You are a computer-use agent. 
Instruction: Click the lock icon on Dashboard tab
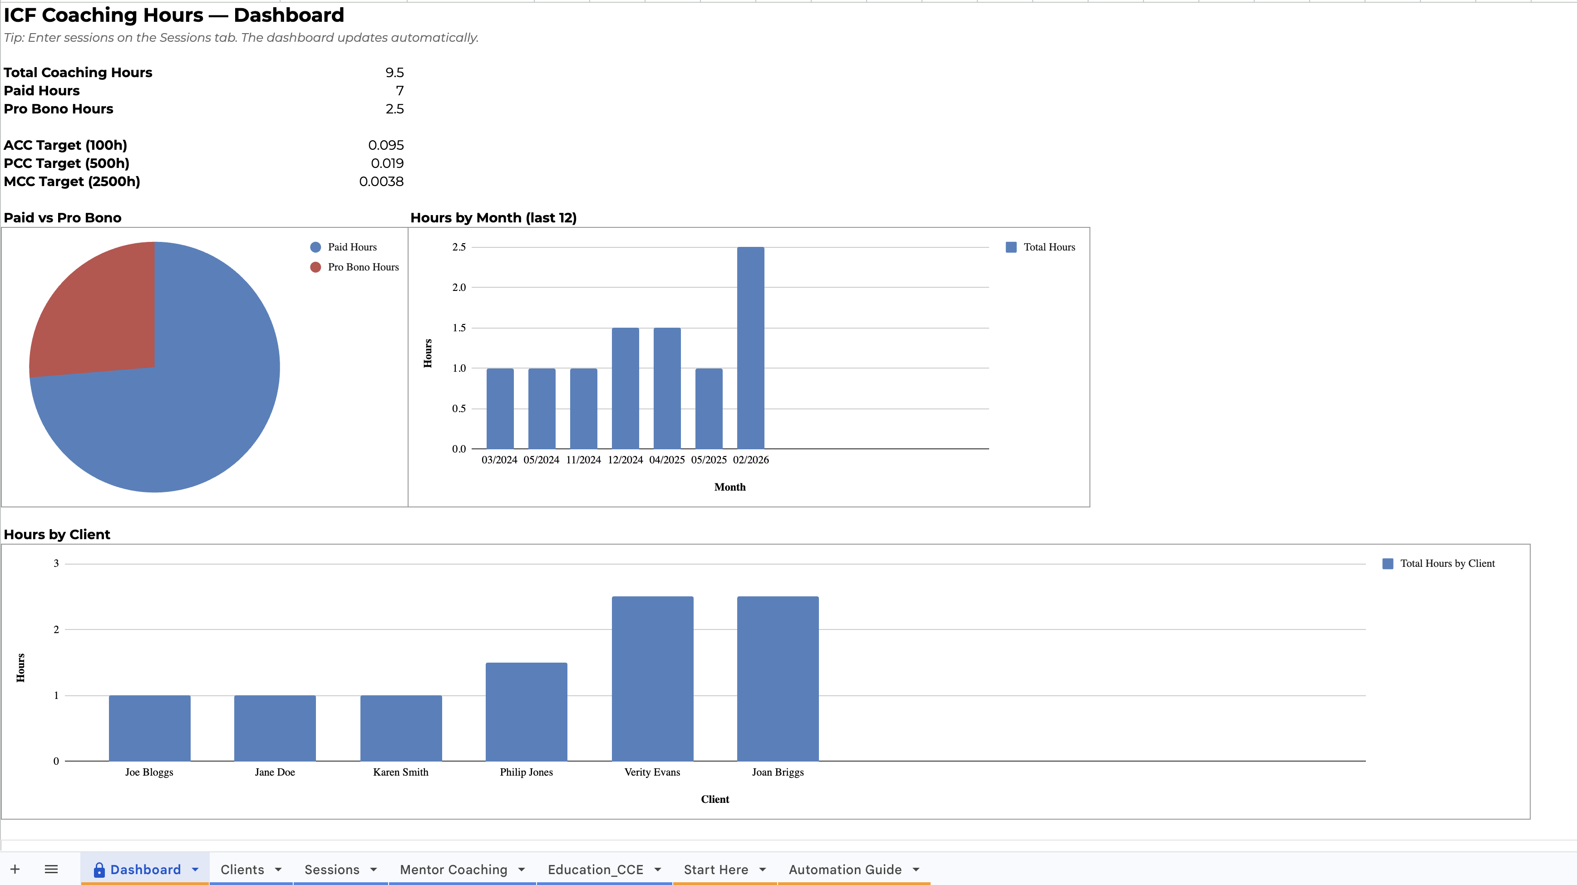coord(99,870)
